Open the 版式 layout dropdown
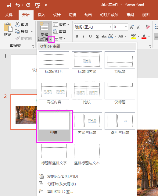158x196 pixels. pos(61,24)
